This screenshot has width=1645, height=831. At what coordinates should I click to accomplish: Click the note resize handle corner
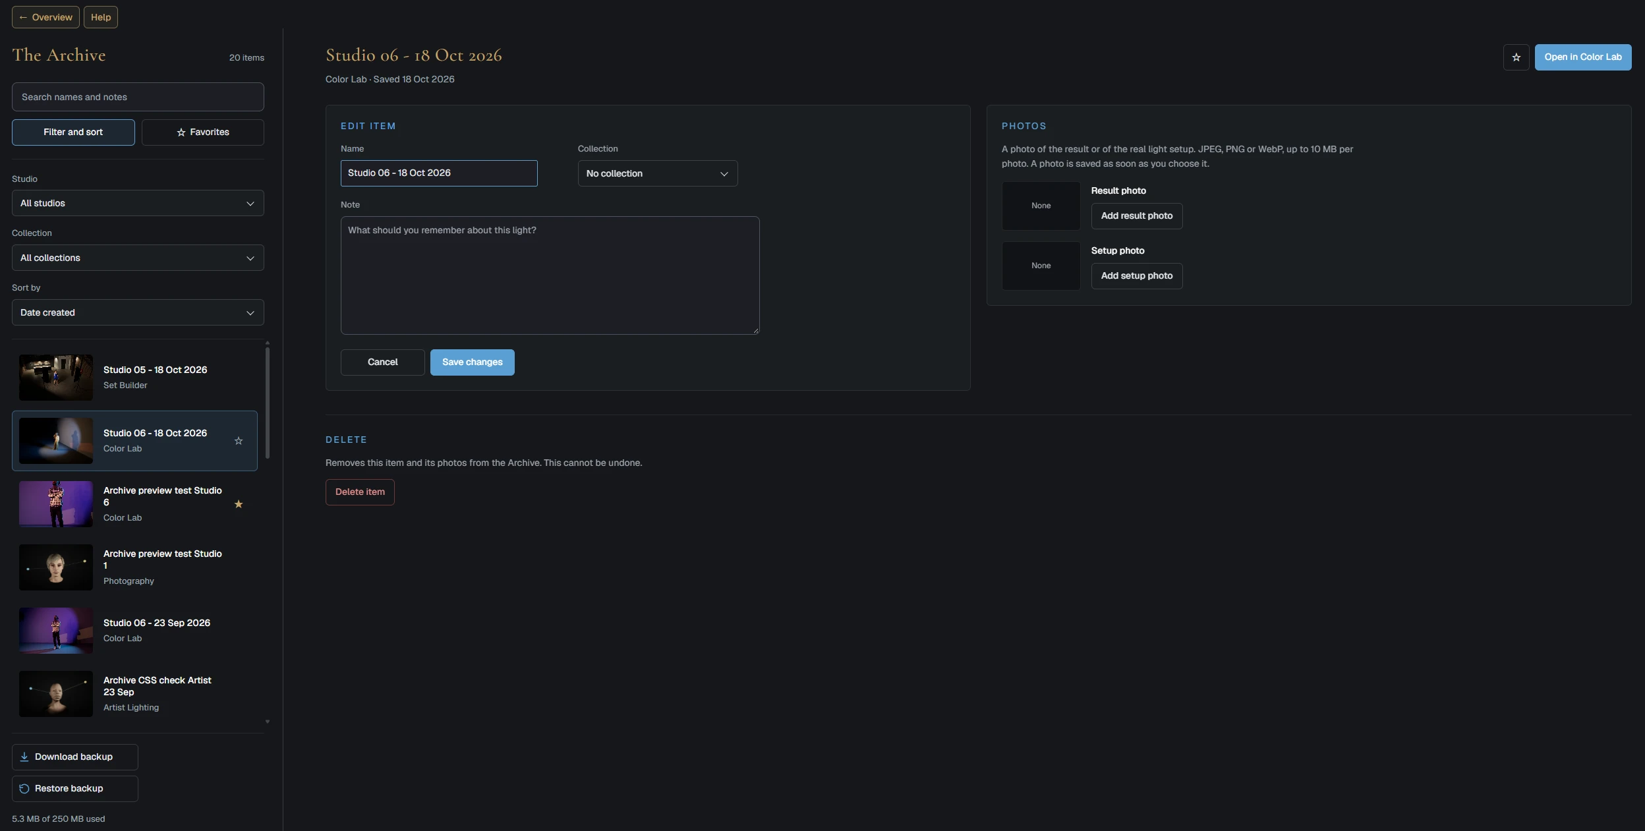tap(756, 331)
